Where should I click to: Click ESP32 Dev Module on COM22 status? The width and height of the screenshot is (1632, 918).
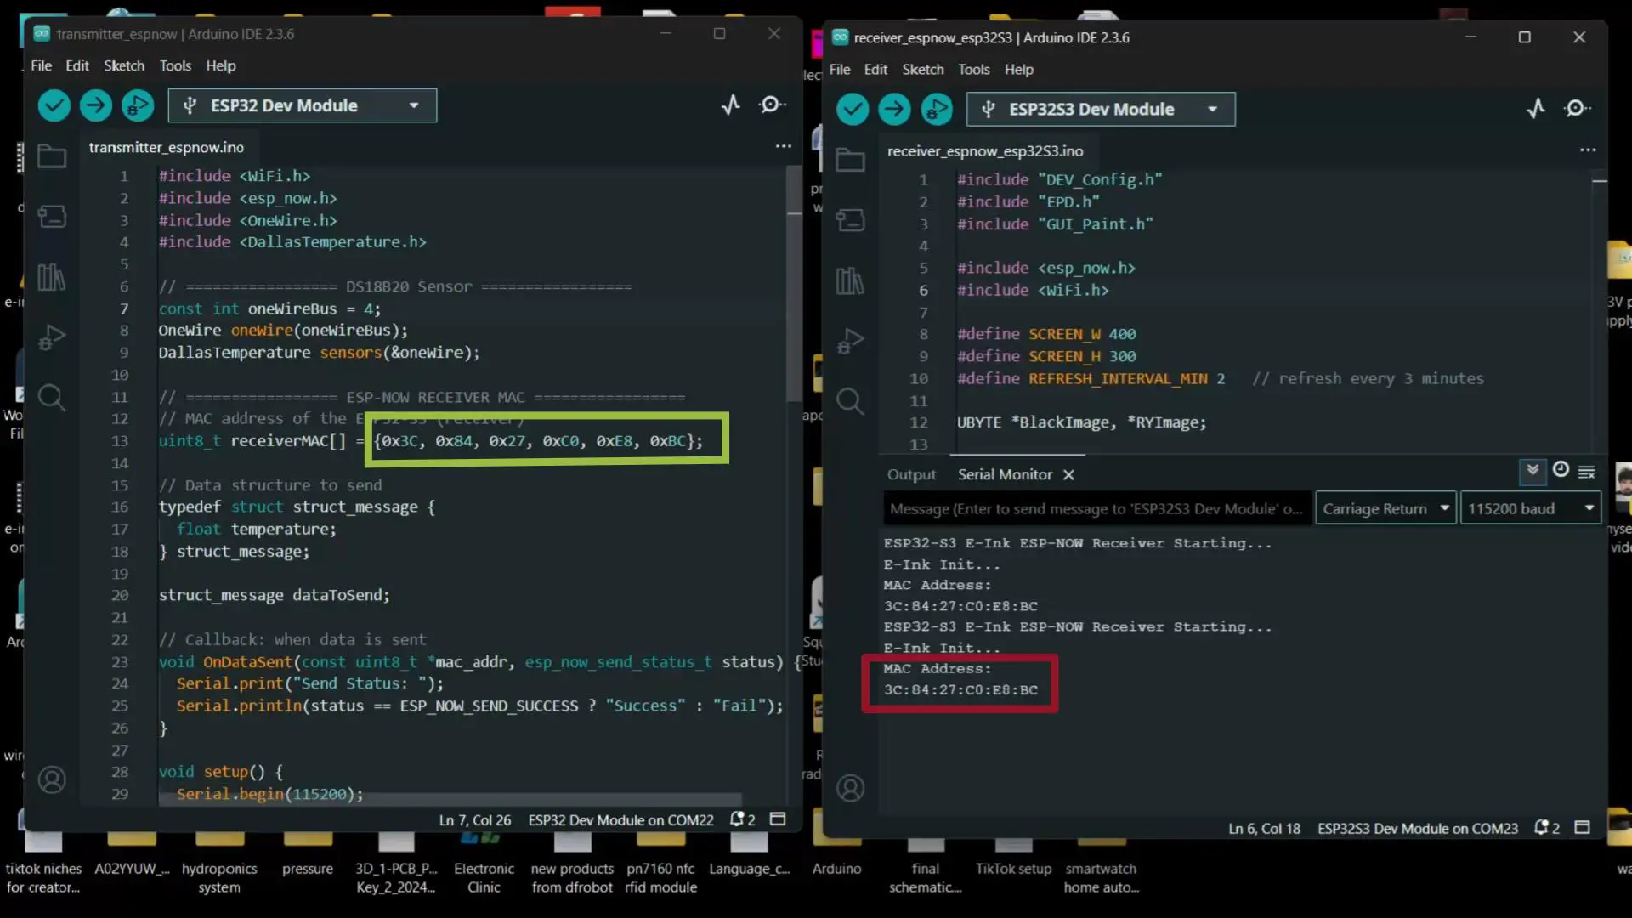(x=620, y=820)
